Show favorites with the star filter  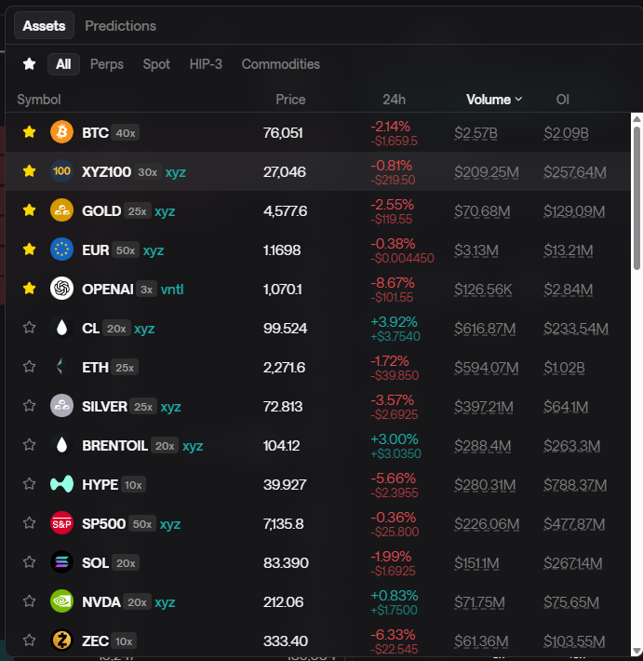(x=29, y=64)
